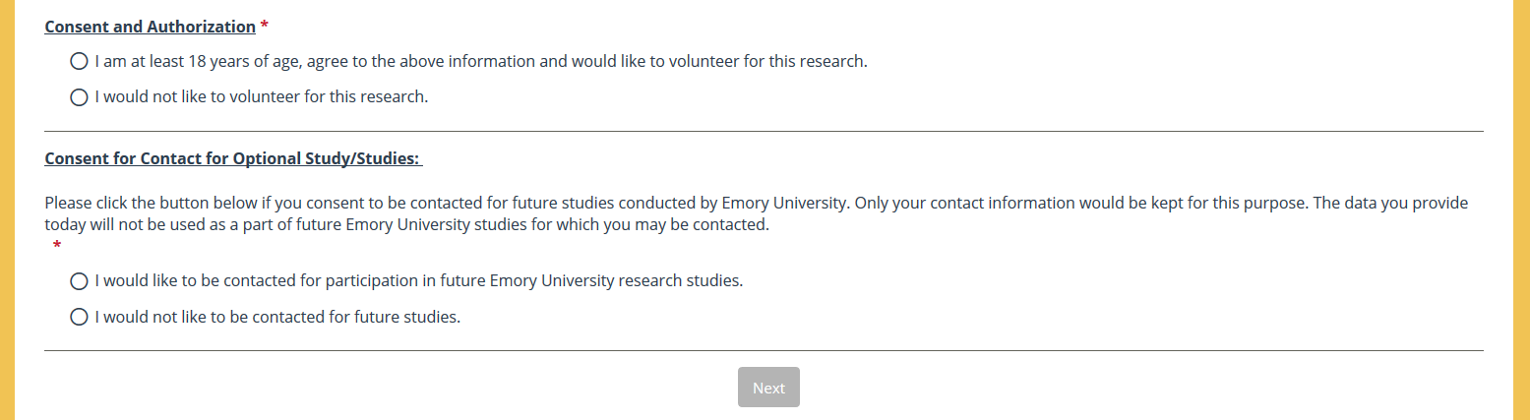The image size is (1530, 420).
Task: Click the yellow border on the right edge
Action: tap(1521, 210)
